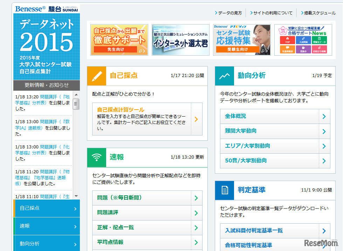Open the データの見方 link at top
Screen dimensions: 343x251
tap(228, 13)
